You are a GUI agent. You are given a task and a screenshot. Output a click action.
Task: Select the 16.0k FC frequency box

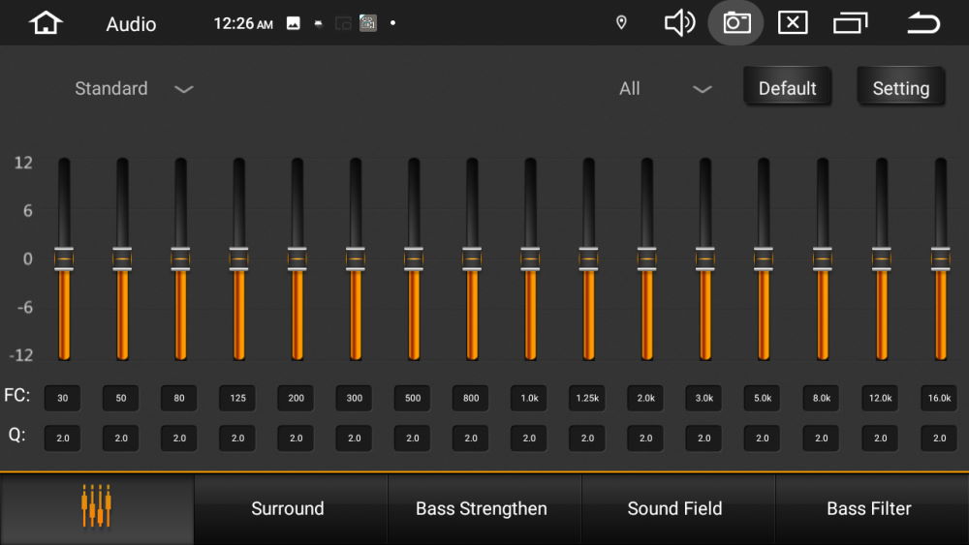click(x=939, y=398)
